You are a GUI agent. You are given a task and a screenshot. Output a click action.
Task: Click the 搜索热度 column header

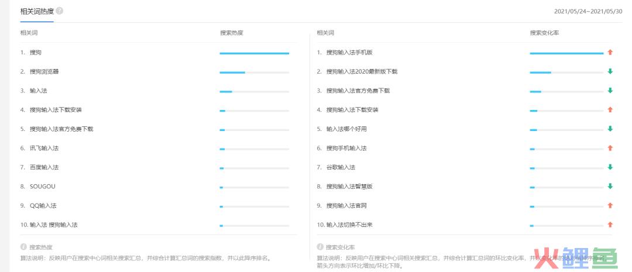[x=232, y=33]
